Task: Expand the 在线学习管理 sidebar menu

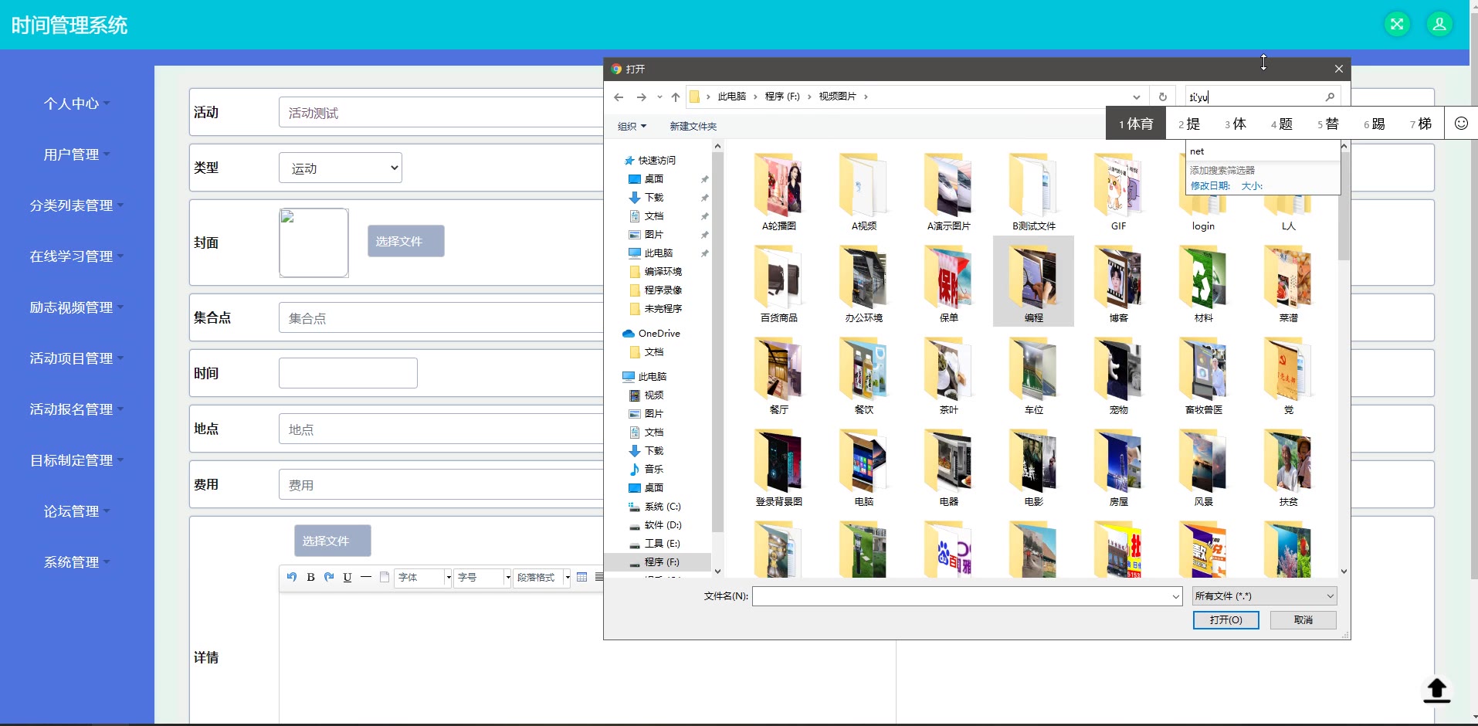Action: [x=76, y=256]
